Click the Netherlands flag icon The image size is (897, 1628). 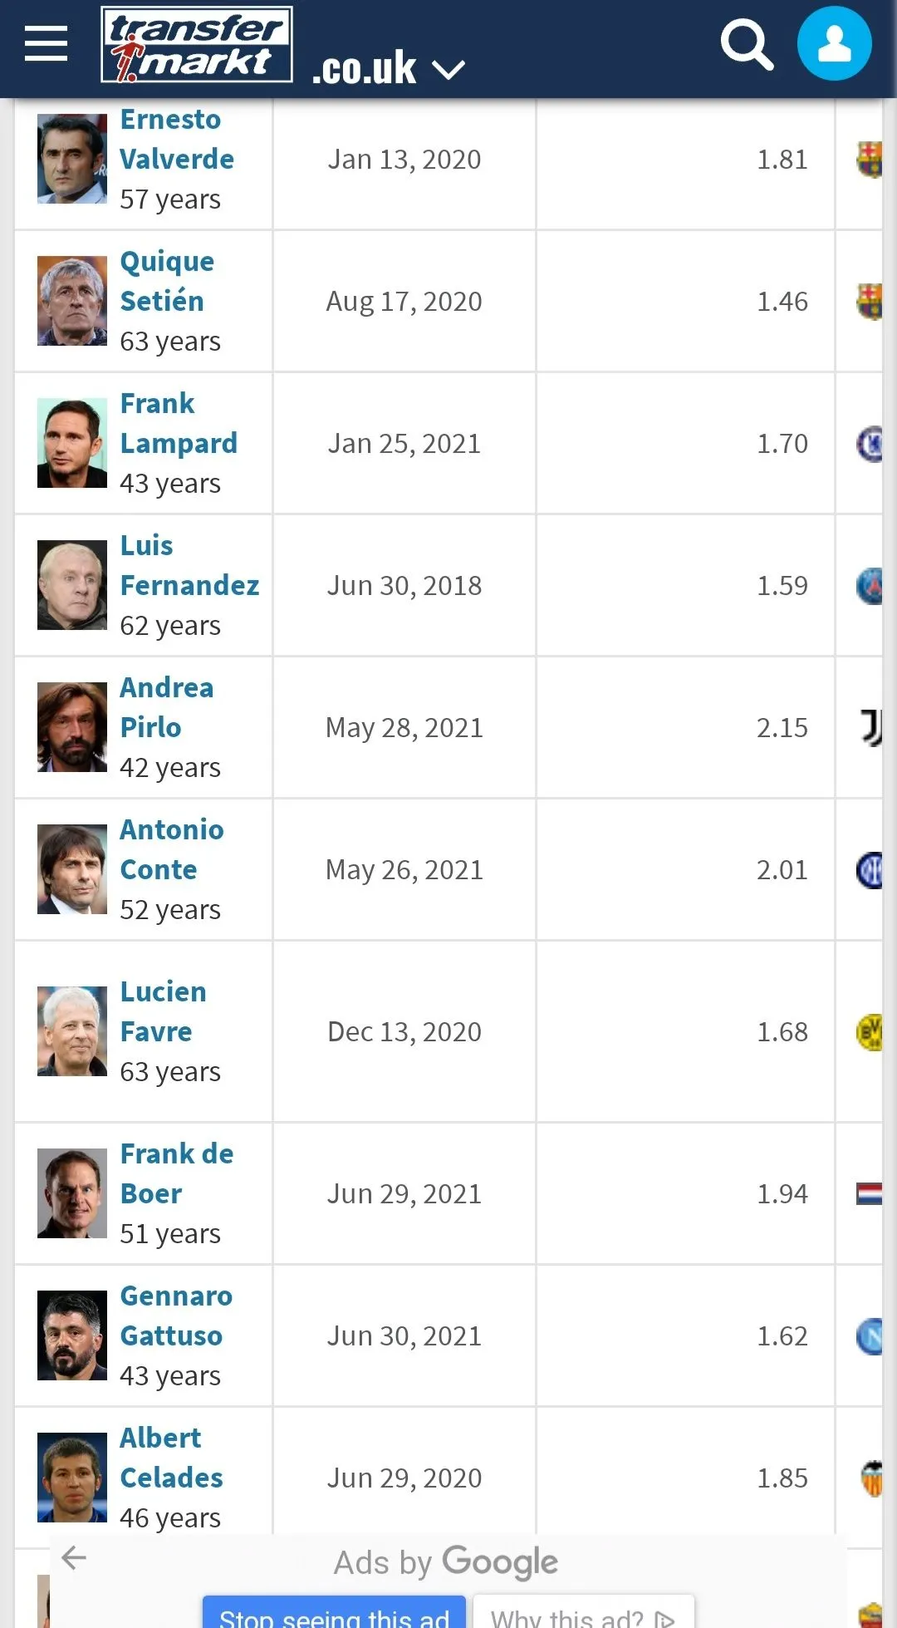click(869, 1194)
